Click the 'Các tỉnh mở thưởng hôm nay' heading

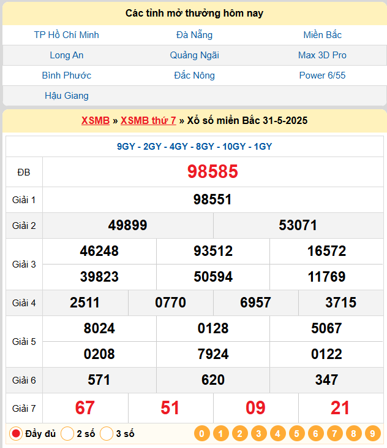point(194,13)
